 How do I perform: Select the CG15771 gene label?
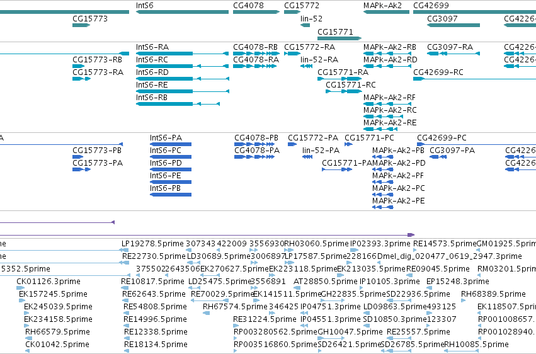point(335,32)
